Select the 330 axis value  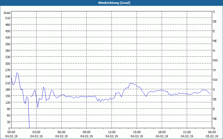8,57
